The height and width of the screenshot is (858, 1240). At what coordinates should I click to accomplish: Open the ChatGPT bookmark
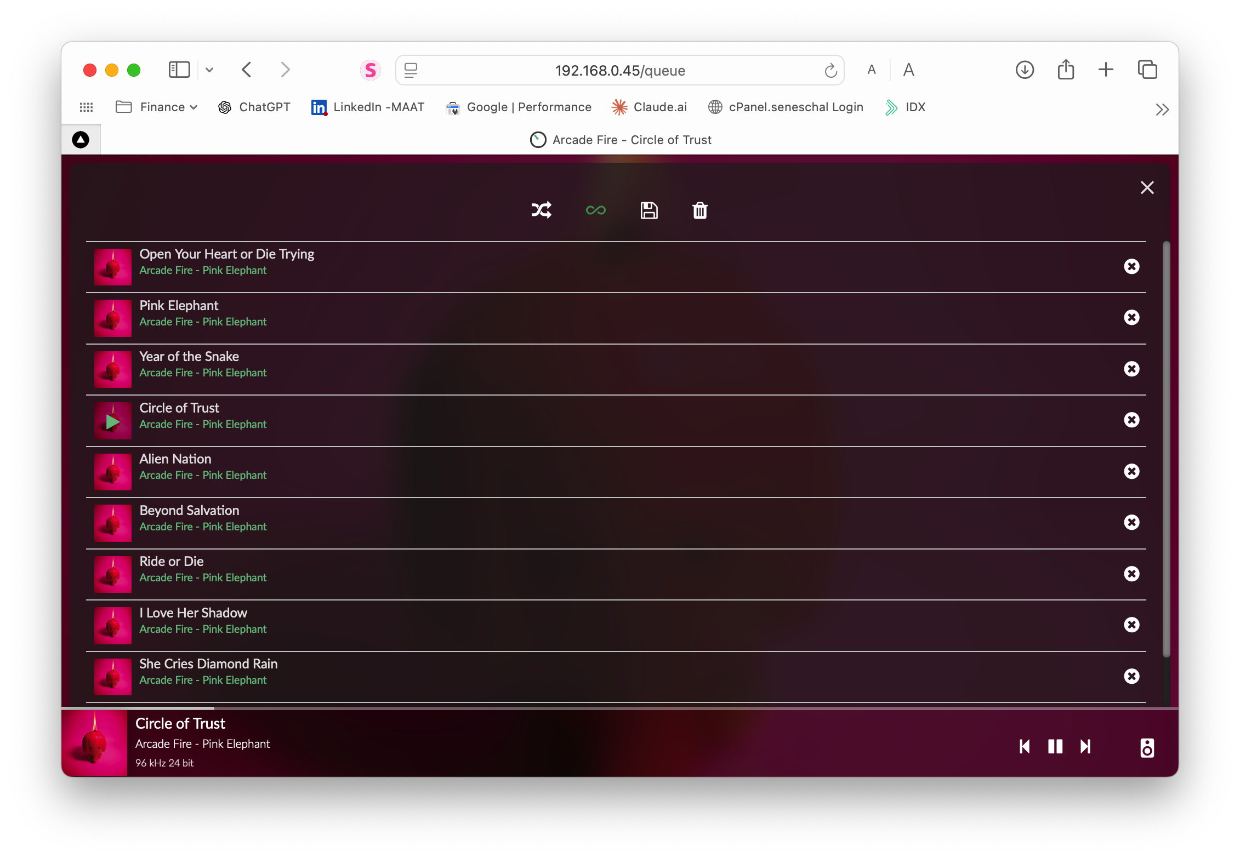(x=254, y=107)
